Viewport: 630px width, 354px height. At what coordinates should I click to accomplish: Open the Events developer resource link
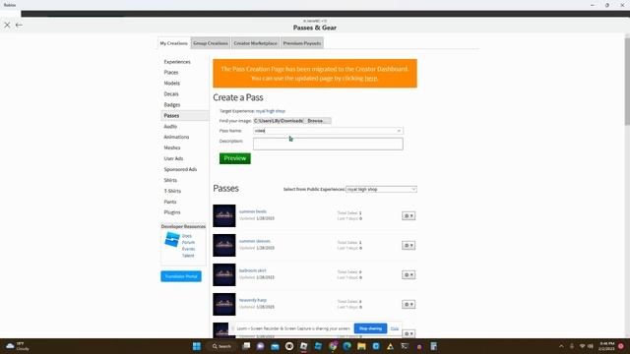tap(188, 249)
